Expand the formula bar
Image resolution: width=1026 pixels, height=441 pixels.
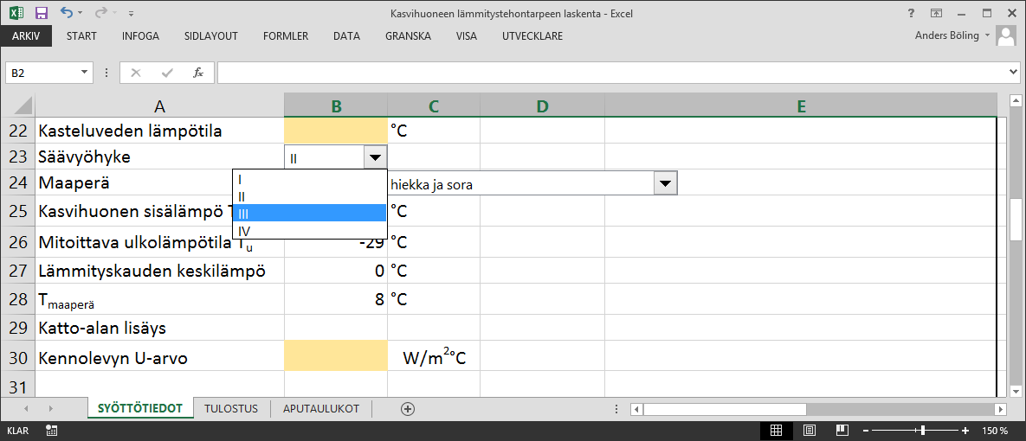1012,73
